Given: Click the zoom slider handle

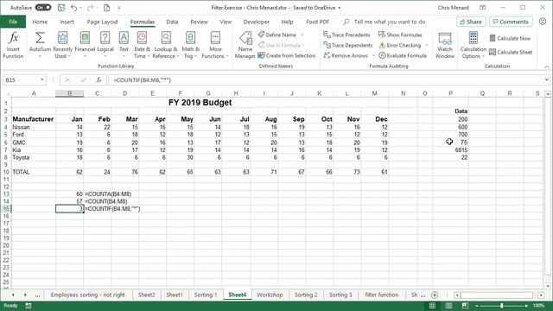Looking at the screenshot, I should (501, 306).
